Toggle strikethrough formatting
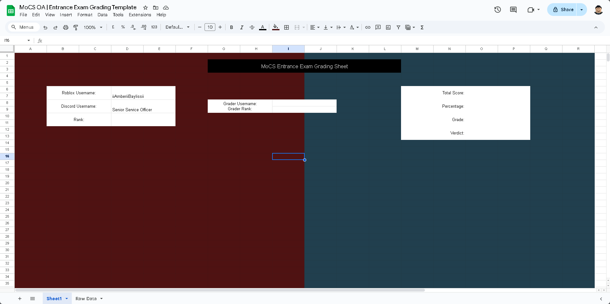The height and width of the screenshot is (304, 610). click(252, 27)
